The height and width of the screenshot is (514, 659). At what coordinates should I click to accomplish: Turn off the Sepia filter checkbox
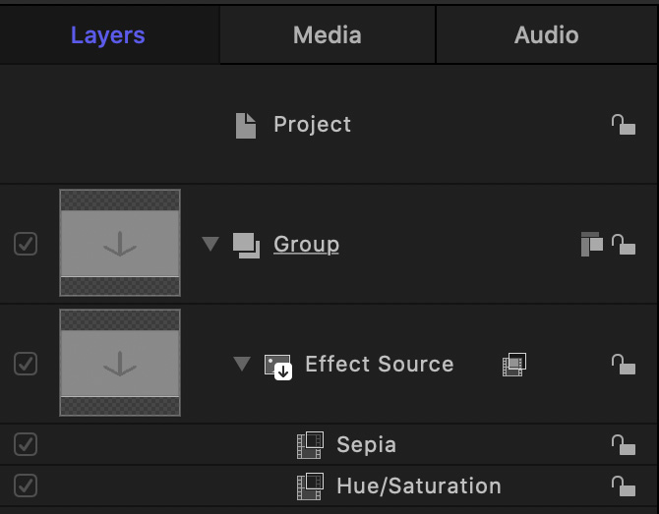tap(26, 445)
